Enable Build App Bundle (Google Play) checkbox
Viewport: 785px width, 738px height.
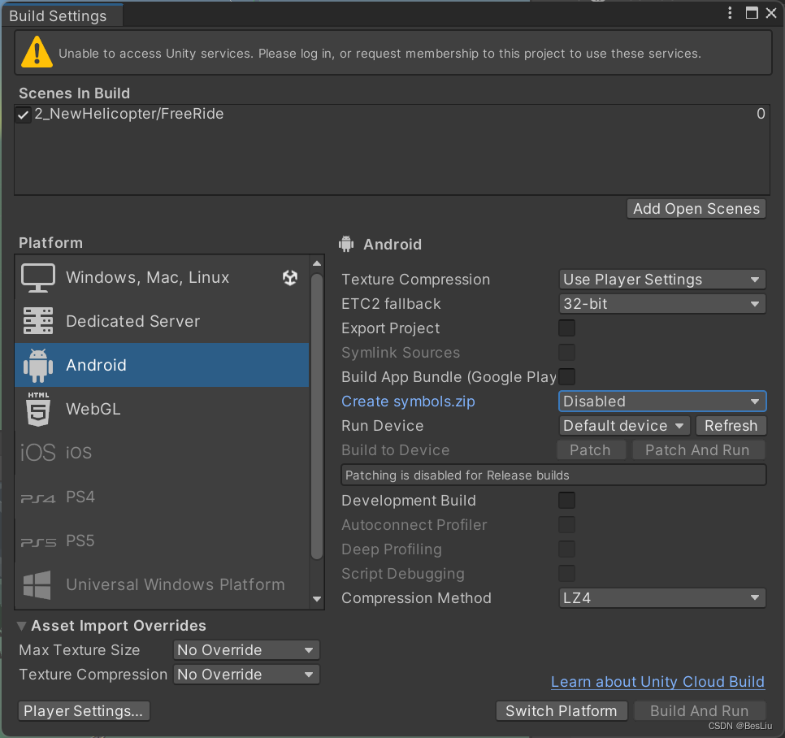tap(566, 376)
